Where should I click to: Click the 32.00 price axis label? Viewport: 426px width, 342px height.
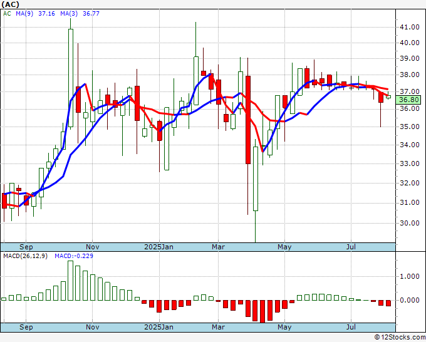click(409, 183)
